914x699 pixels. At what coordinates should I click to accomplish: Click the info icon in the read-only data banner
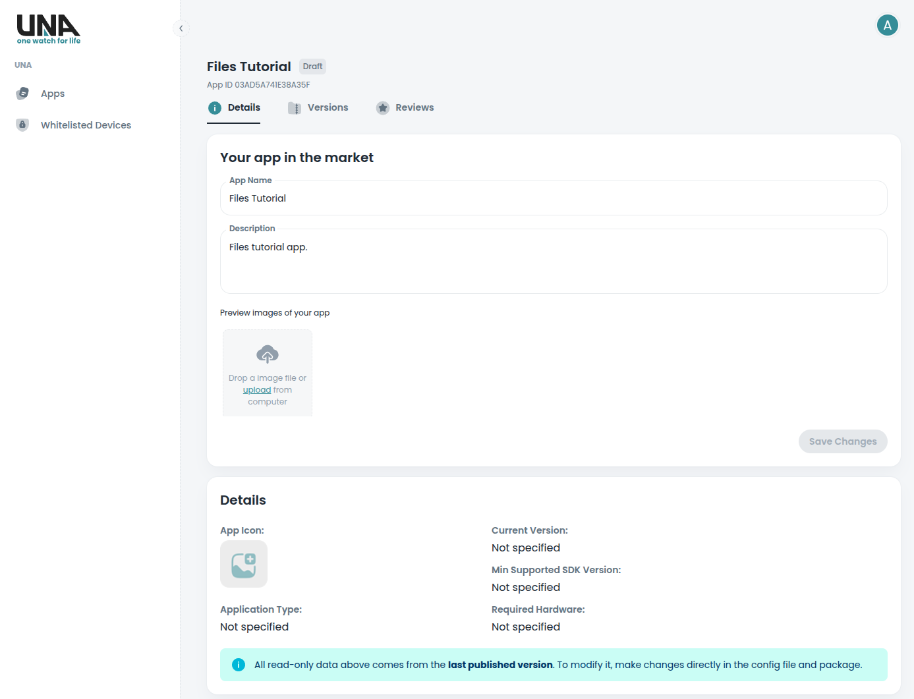tap(238, 665)
